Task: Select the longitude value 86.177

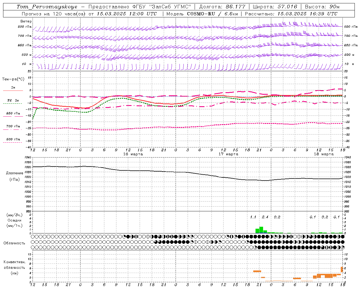Action: 235,7
